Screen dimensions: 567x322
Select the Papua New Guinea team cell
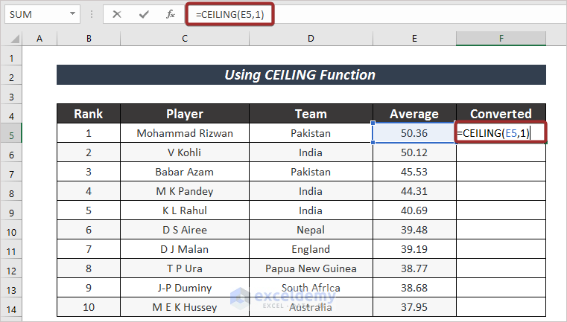pyautogui.click(x=311, y=268)
